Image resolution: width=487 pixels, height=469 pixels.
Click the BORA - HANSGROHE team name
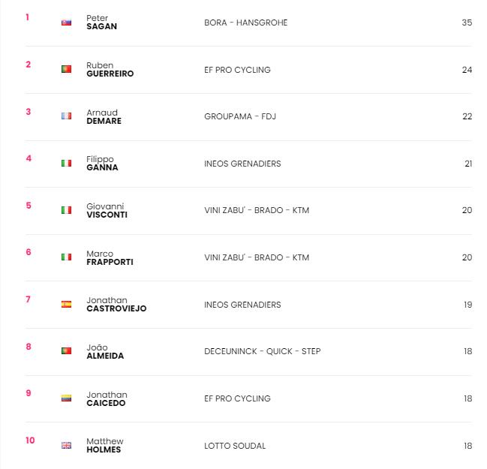point(245,23)
